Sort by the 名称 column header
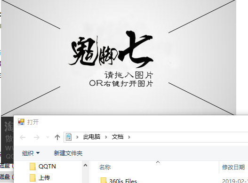248x183 pixels. click(x=105, y=167)
